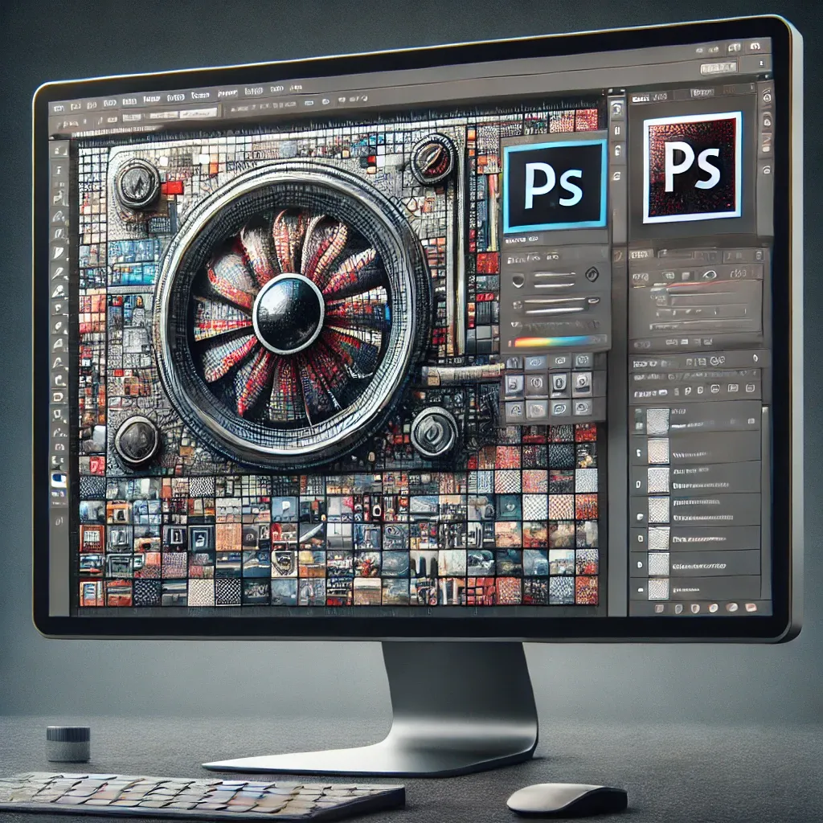Click the rightmost reddish icon in the layers panel footer
The height and width of the screenshot is (823, 823).
click(751, 608)
